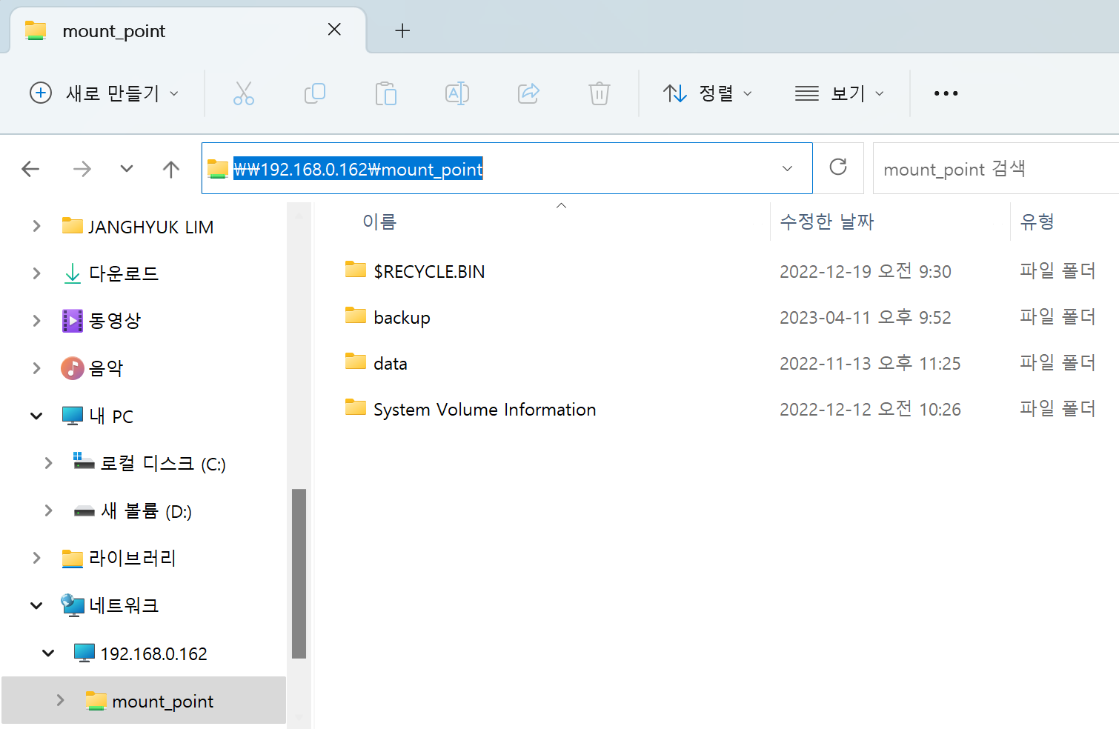Refresh the mount_point folder view
The width and height of the screenshot is (1119, 729).
pos(838,167)
